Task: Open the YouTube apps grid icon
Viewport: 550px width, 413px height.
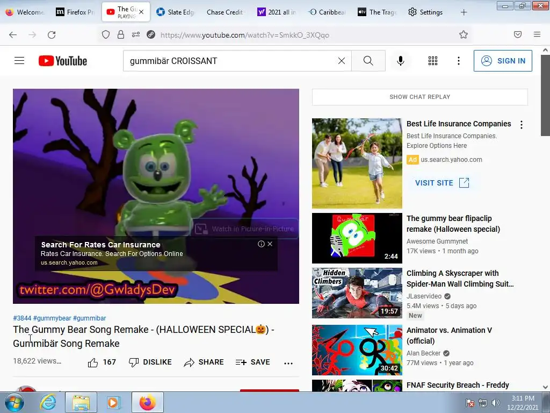Action: point(433,61)
